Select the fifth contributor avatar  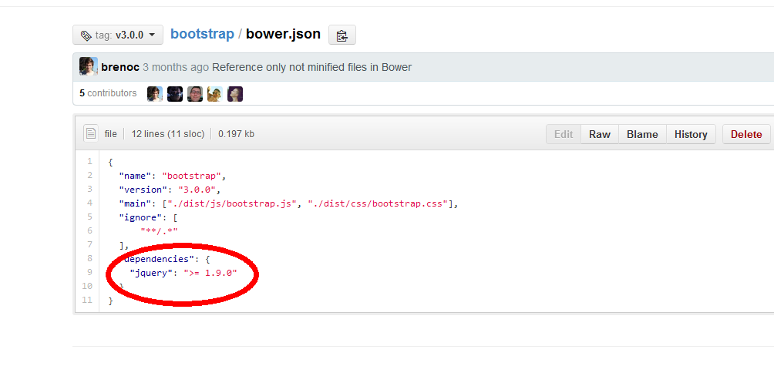click(x=235, y=94)
